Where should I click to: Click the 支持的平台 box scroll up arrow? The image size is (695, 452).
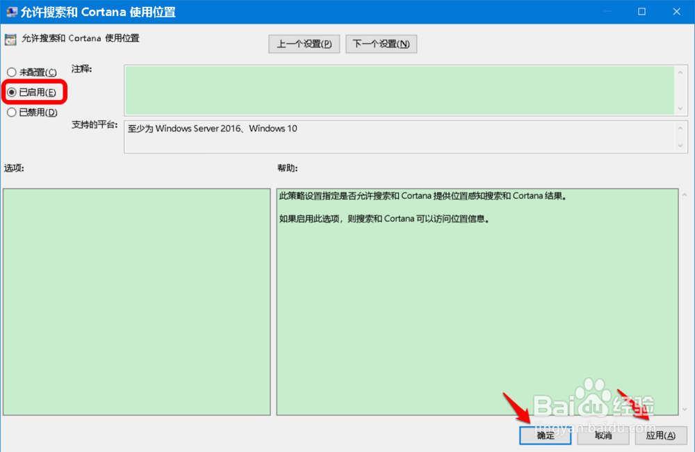click(680, 128)
